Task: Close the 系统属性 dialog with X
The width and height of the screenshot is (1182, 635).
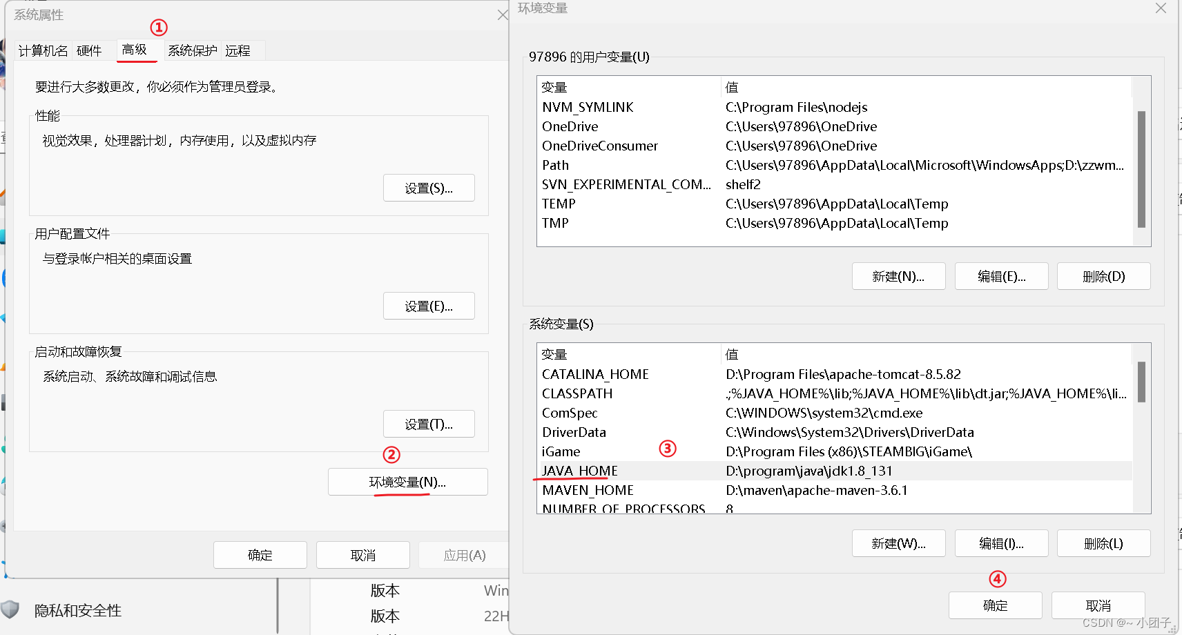Action: click(502, 14)
